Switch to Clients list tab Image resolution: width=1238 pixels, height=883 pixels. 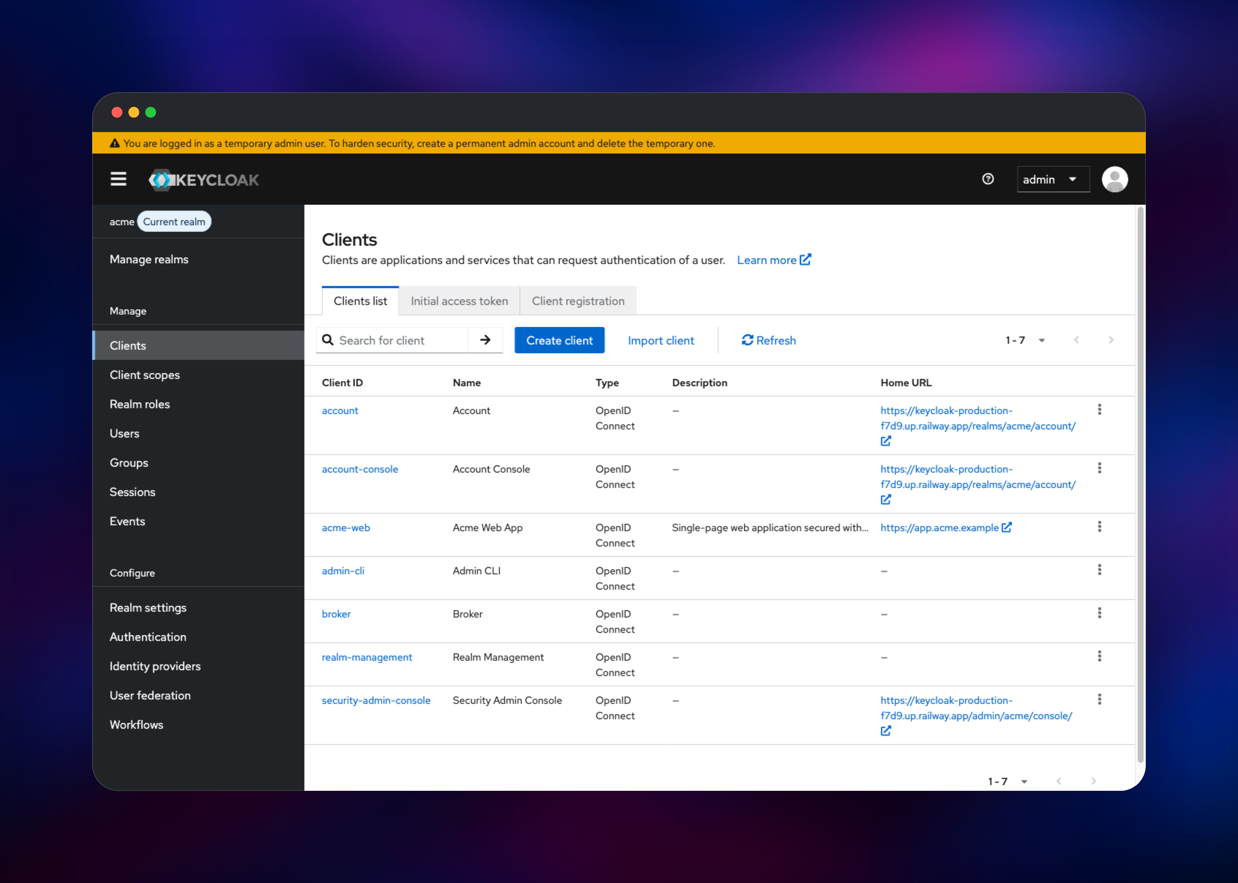tap(360, 301)
